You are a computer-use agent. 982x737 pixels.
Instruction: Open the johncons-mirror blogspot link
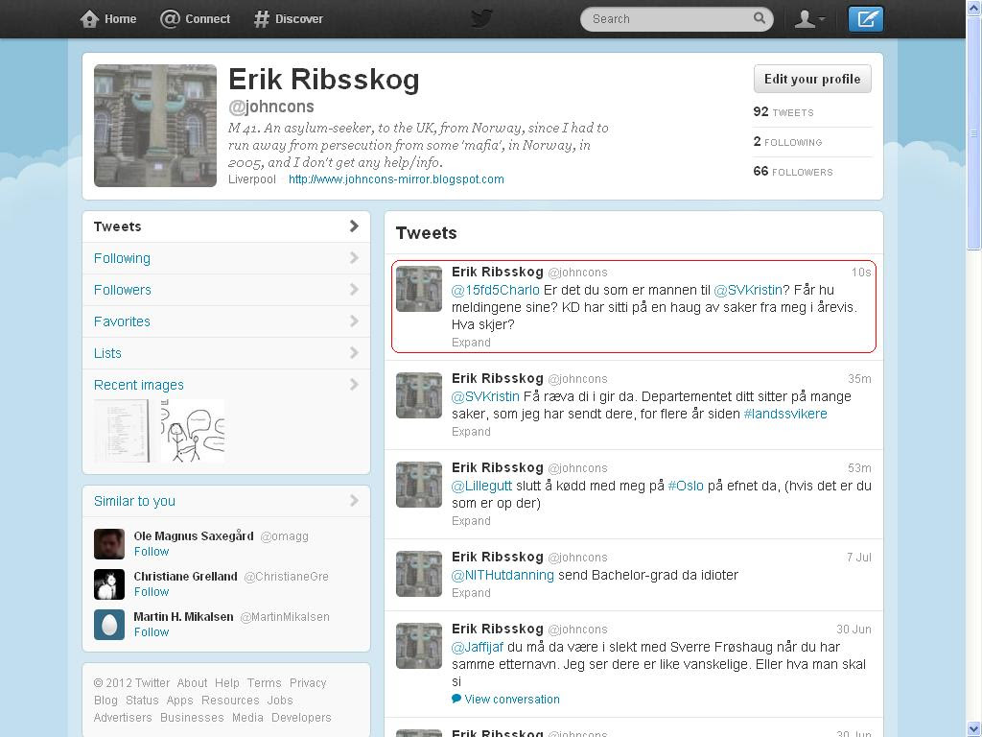(396, 179)
